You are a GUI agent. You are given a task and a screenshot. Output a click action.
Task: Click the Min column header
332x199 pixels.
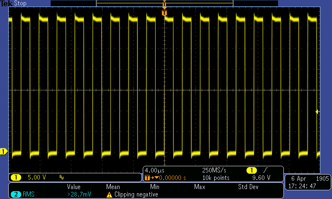[x=155, y=187]
